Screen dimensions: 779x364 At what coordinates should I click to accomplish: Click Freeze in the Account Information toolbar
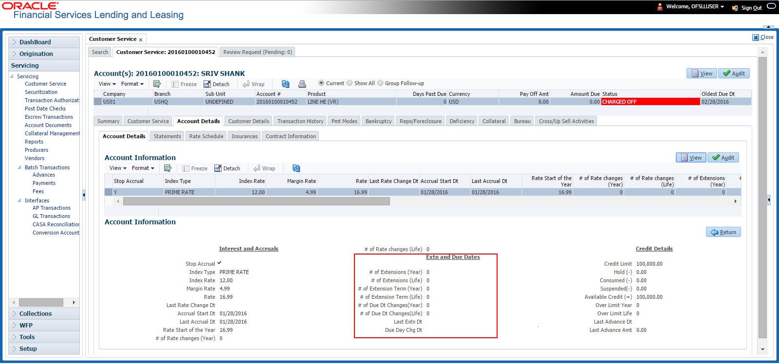195,168
